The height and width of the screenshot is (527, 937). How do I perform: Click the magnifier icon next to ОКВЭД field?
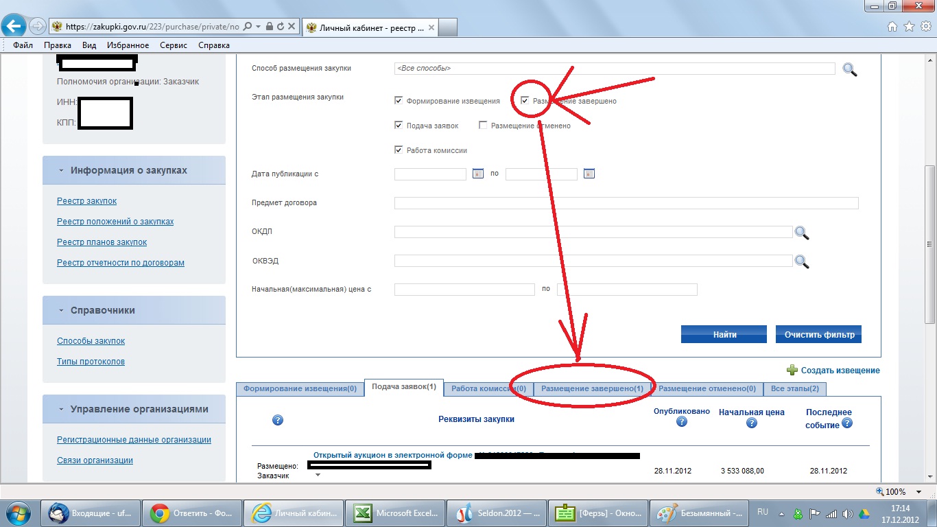point(801,261)
